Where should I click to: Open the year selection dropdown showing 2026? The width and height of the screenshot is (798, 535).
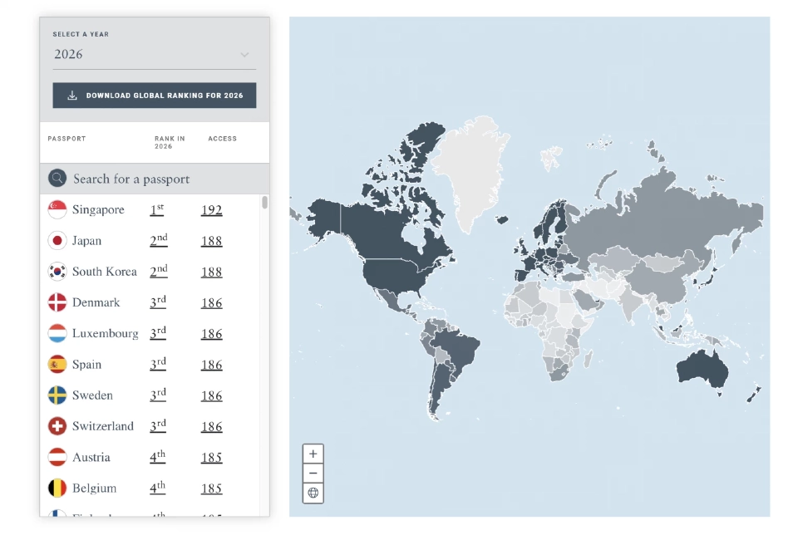[154, 54]
